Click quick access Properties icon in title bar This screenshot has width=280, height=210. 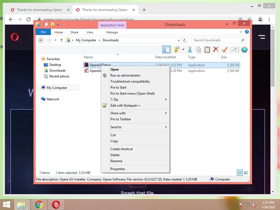point(46,24)
